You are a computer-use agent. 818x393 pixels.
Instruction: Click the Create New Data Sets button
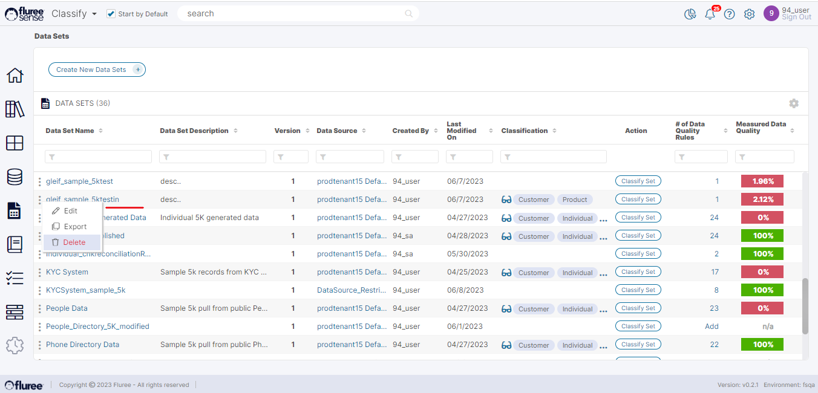[97, 70]
